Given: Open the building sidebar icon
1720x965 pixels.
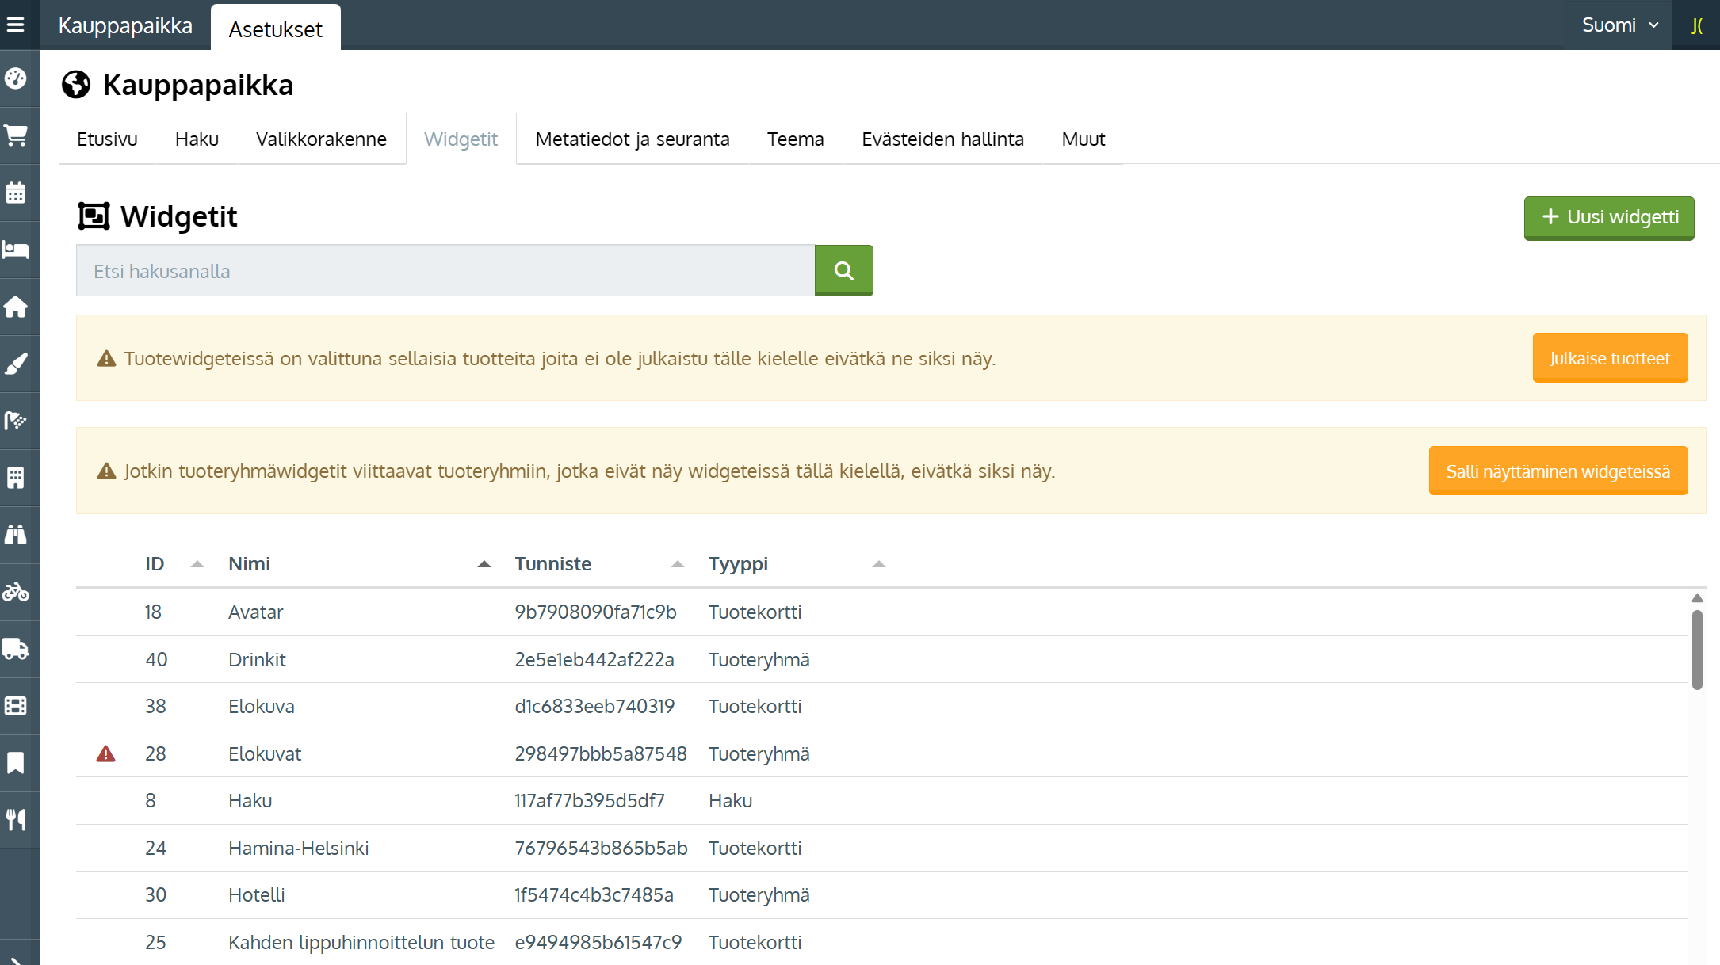Looking at the screenshot, I should [x=16, y=478].
